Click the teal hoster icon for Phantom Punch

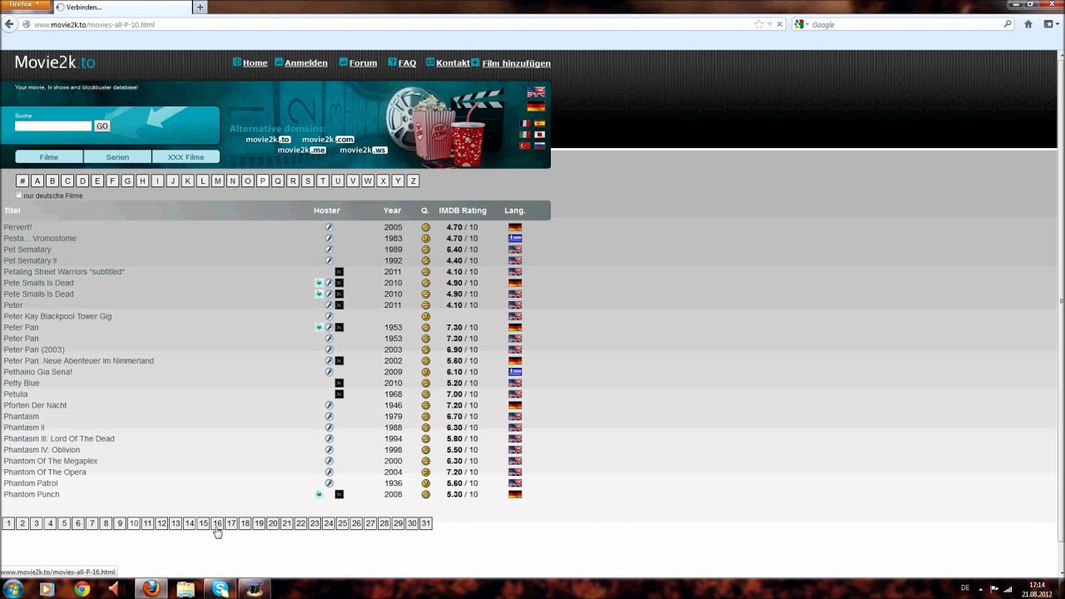(319, 494)
